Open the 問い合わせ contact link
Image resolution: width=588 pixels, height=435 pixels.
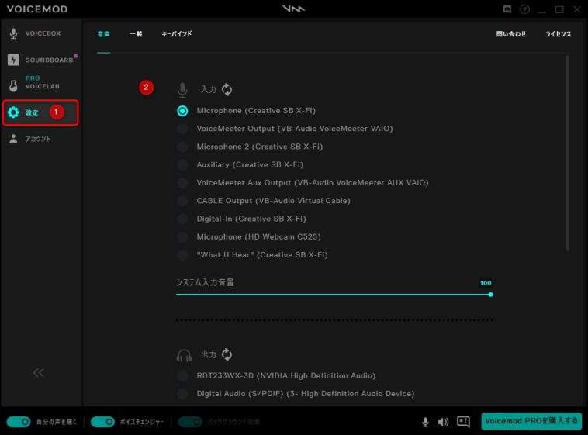pyautogui.click(x=511, y=34)
